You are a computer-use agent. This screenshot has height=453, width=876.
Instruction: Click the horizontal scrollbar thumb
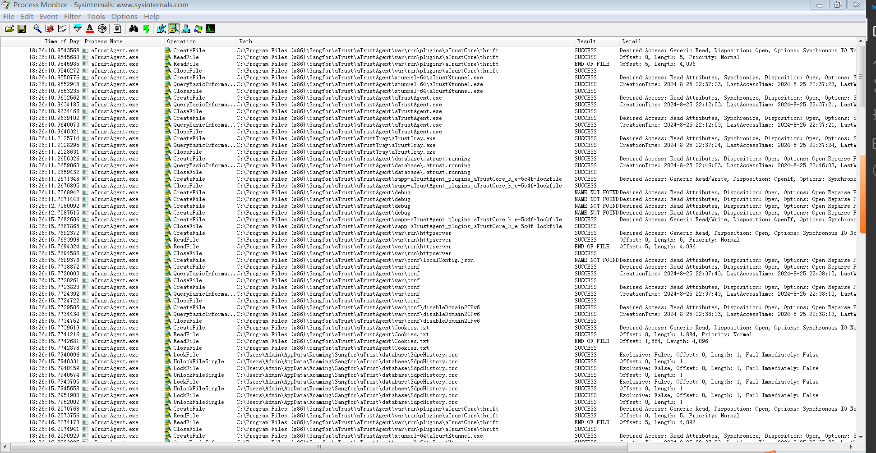pos(318,447)
